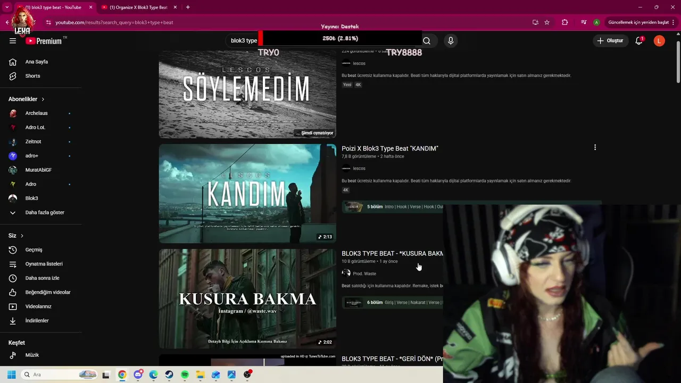Open the KANDIM video thumbnail

[x=247, y=194]
